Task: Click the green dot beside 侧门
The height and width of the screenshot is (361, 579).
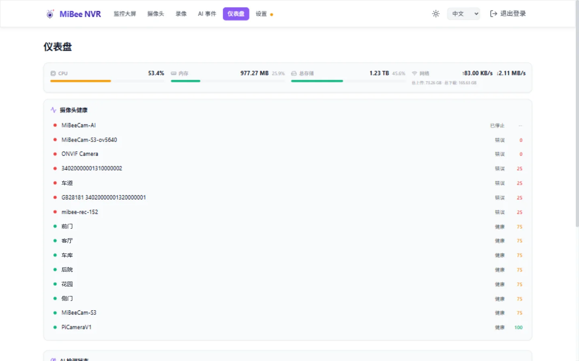Action: click(x=55, y=298)
